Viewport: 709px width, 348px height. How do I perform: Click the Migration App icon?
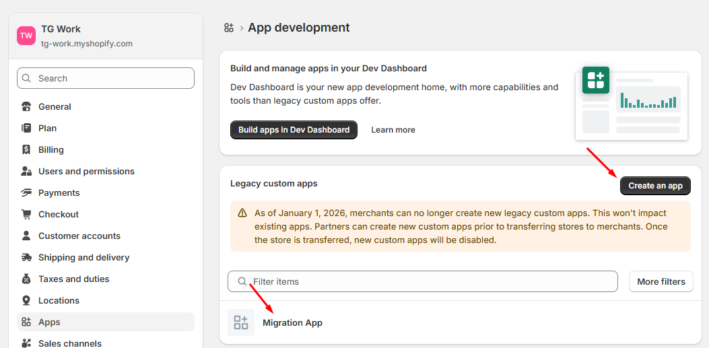tap(241, 322)
